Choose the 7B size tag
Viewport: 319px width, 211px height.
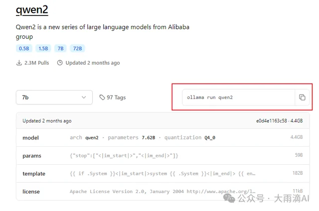pyautogui.click(x=60, y=49)
